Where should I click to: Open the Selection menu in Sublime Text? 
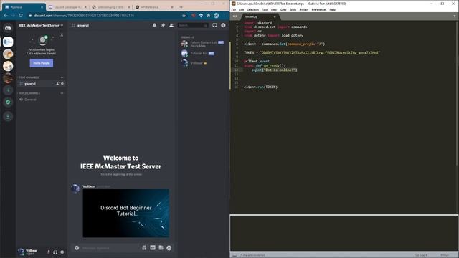click(x=253, y=9)
